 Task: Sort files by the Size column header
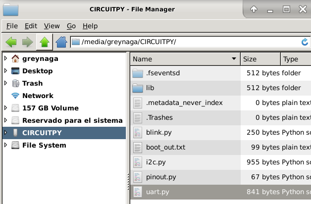(x=260, y=59)
